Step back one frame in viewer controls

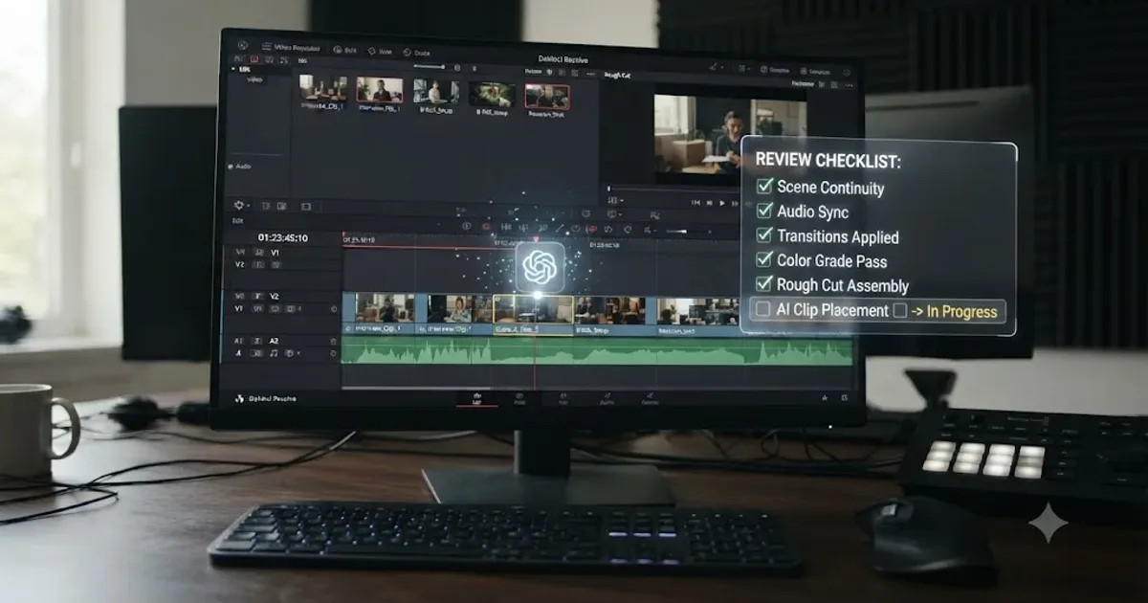tap(710, 203)
